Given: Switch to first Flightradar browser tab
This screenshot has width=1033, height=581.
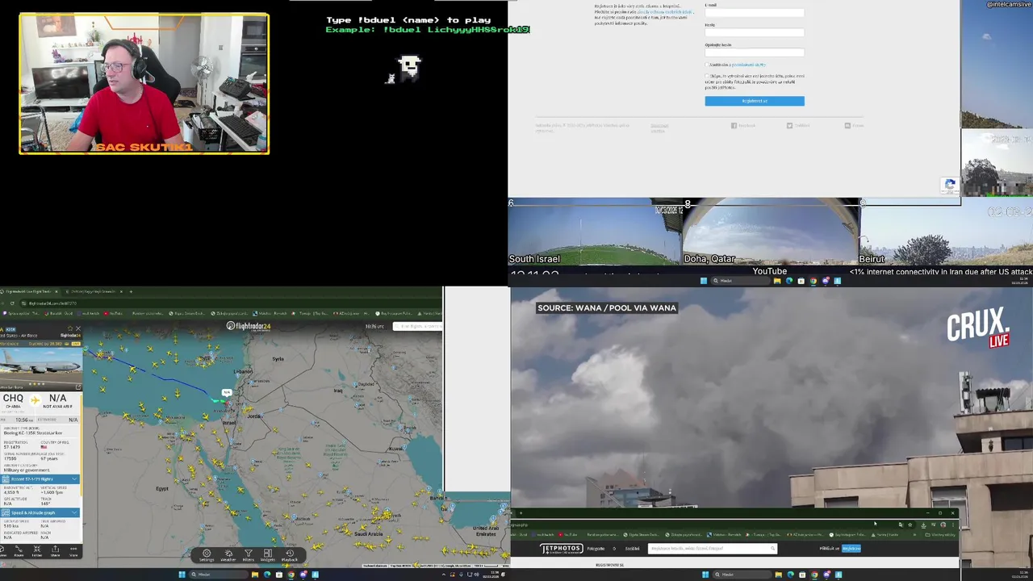Looking at the screenshot, I should (x=29, y=291).
